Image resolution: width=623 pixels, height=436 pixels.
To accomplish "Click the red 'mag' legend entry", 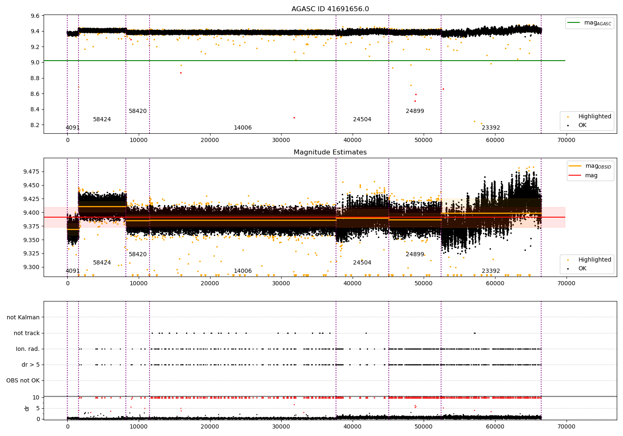I will point(584,176).
